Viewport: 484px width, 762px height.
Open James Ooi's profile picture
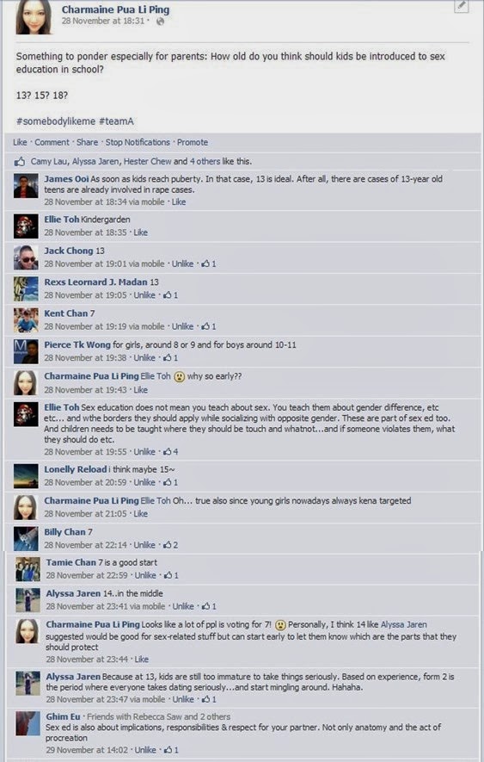point(26,186)
